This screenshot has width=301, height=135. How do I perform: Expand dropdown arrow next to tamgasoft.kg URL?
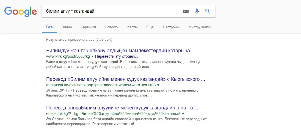[x=158, y=85]
